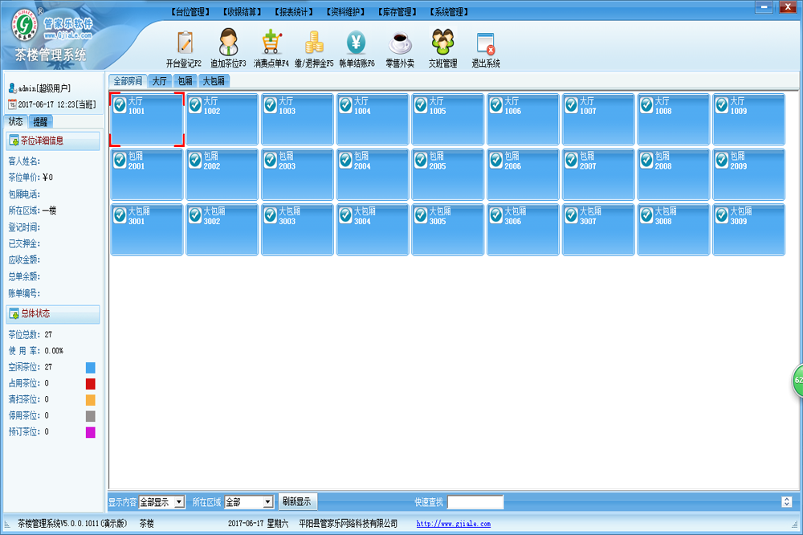Click the 管家乐软件 logo
The image size is (803, 535).
coord(51,26)
